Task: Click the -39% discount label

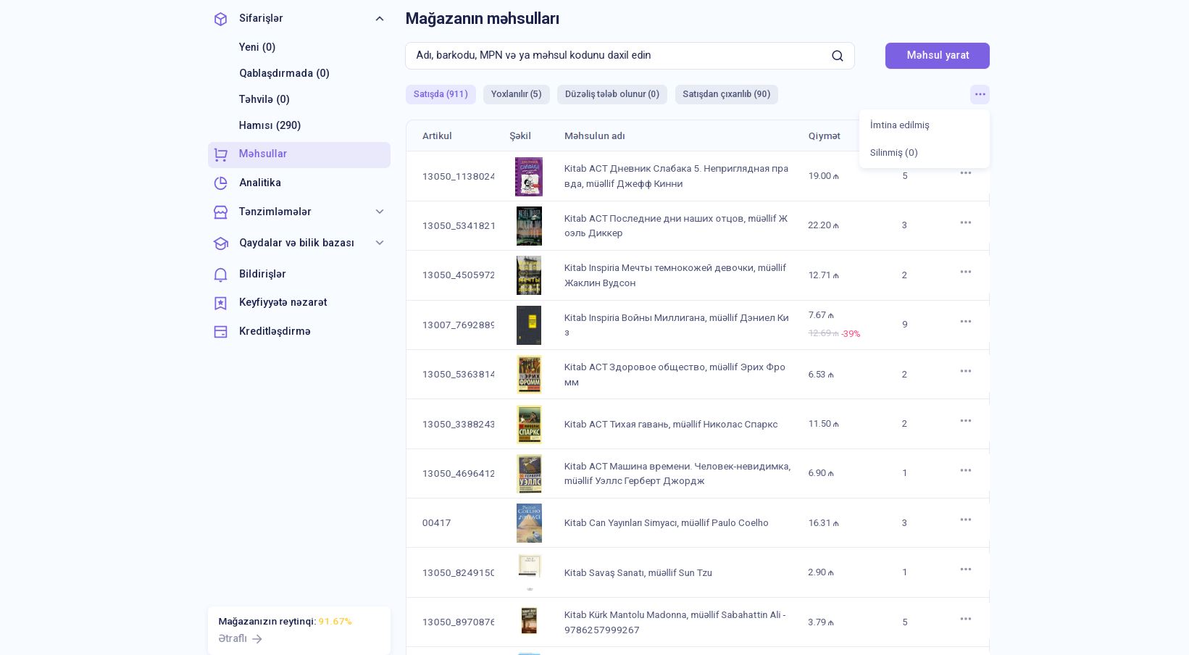Action: click(851, 334)
